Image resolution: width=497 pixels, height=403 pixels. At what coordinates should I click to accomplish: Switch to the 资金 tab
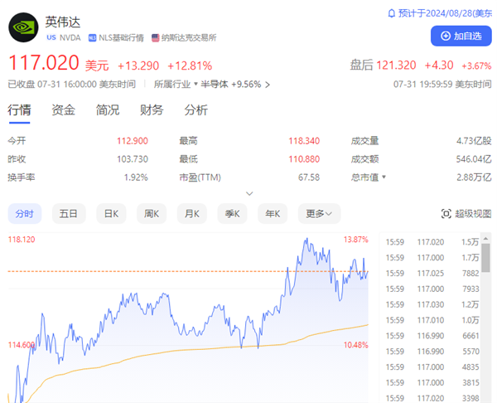point(63,110)
